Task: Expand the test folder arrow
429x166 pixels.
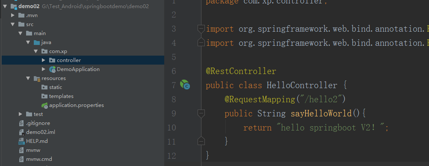Action: pyautogui.click(x=21, y=114)
